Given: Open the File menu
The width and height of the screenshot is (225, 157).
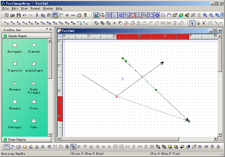Looking at the screenshot, I should click(5, 9).
